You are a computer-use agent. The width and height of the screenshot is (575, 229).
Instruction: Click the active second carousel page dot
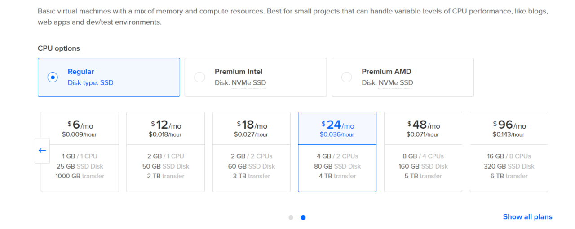(303, 217)
